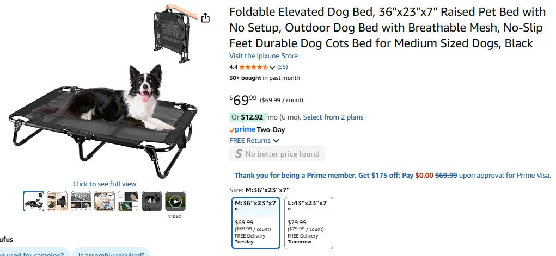The width and height of the screenshot is (556, 256).
Task: Choose the M:36"x23"x7" size option
Action: 256,222
